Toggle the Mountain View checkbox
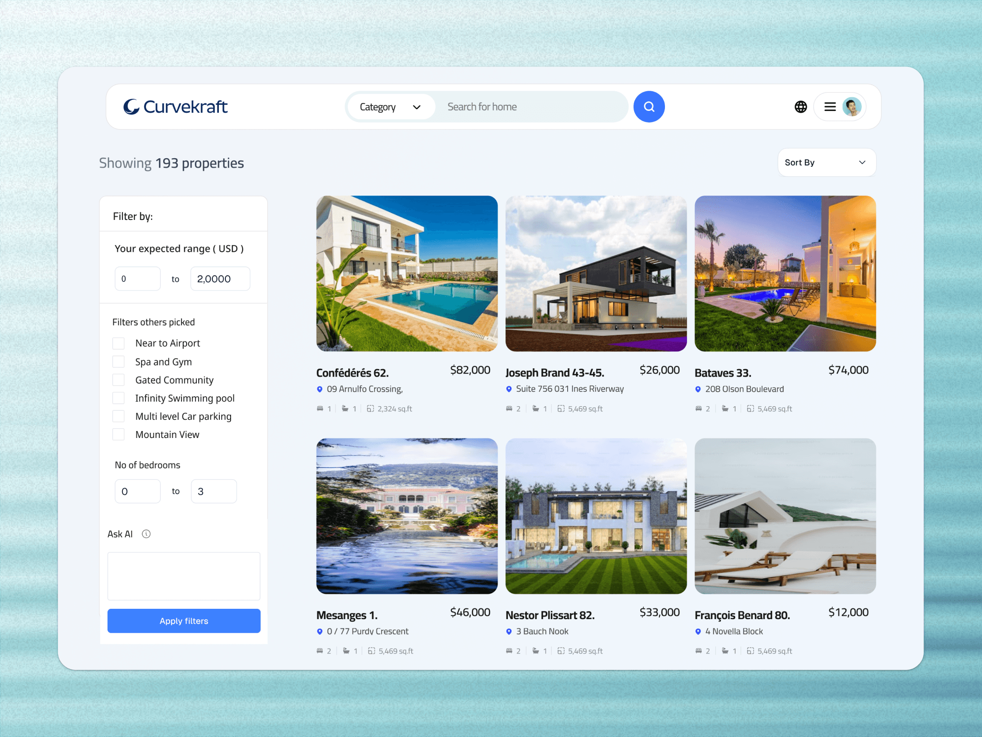The width and height of the screenshot is (982, 737). [x=119, y=435]
